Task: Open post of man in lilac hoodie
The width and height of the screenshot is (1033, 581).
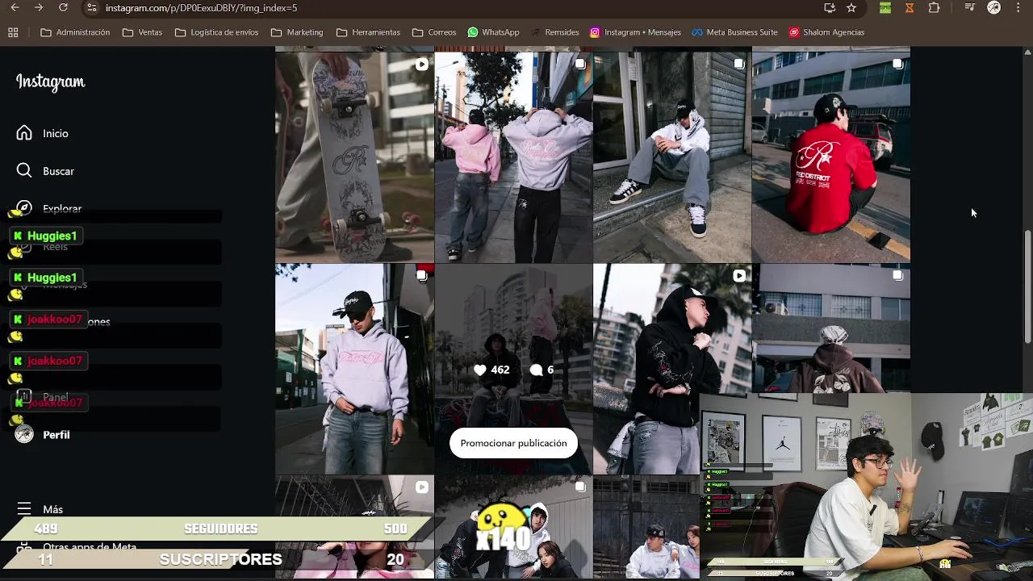Action: [354, 369]
